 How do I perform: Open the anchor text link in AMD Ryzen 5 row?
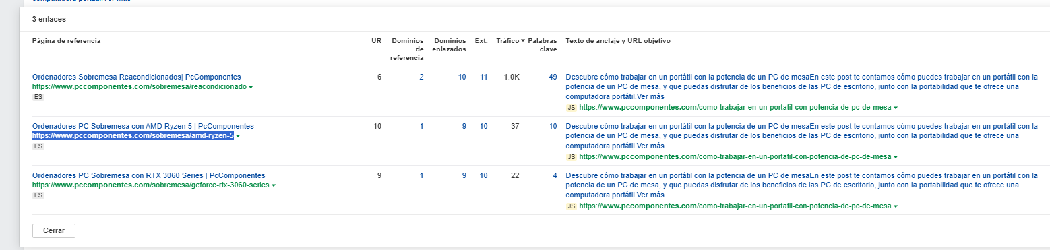pos(801,136)
